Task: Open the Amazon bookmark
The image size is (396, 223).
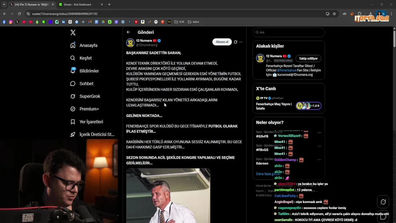Action: tap(143, 22)
